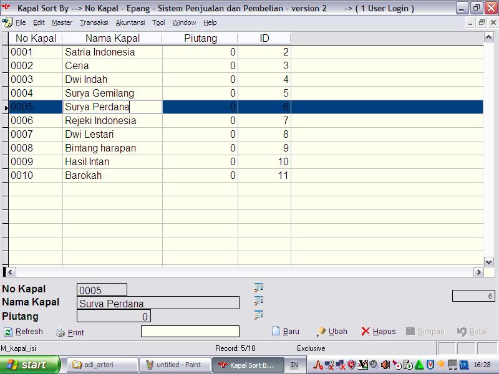Click the sort icon beside Piutang field
This screenshot has width=499, height=374.
pyautogui.click(x=258, y=315)
